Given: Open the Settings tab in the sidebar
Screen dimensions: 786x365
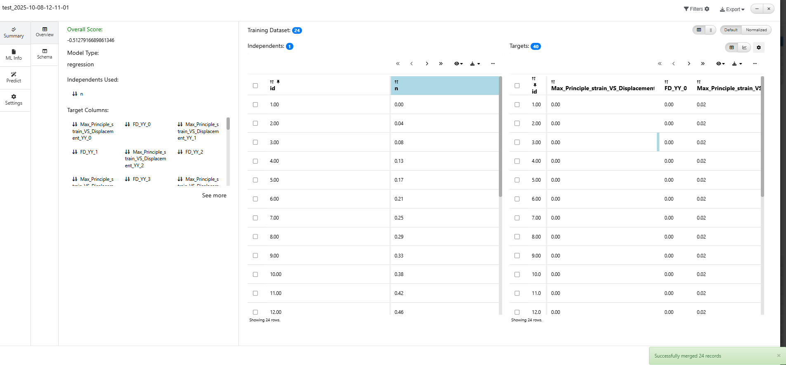Looking at the screenshot, I should 14,100.
